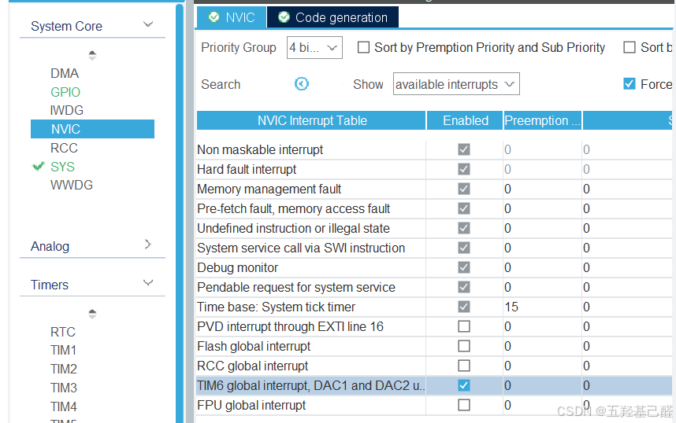Click the Non maskable interrupt row
Viewport: 676px width, 423px height.
tap(434, 149)
